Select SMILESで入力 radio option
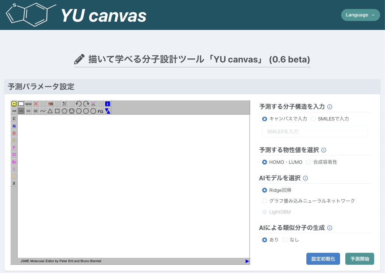Screen dimensions: 385x273 pos(313,119)
